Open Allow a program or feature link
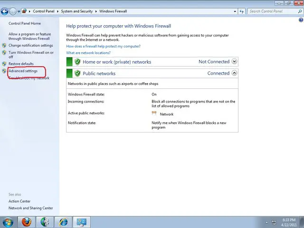The width and height of the screenshot is (304, 228). pyautogui.click(x=29, y=36)
